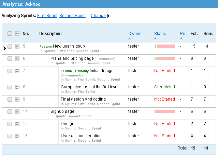Image resolution: width=218 pixels, height=158 pixels.
Task: Open the Final design and coding task
Action: pyautogui.click(x=83, y=99)
